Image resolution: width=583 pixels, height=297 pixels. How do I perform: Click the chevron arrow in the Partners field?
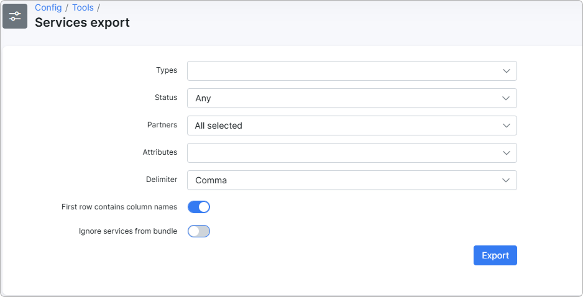[507, 126]
